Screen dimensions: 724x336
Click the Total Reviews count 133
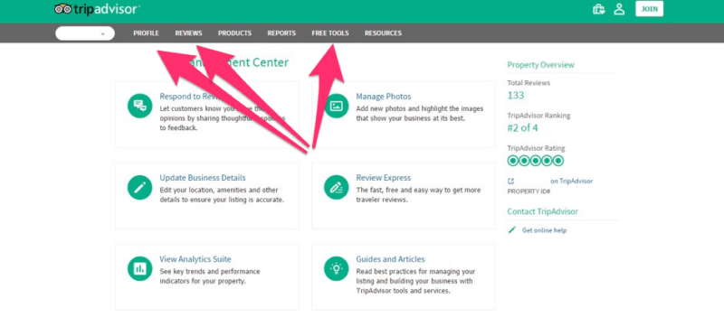click(x=516, y=96)
